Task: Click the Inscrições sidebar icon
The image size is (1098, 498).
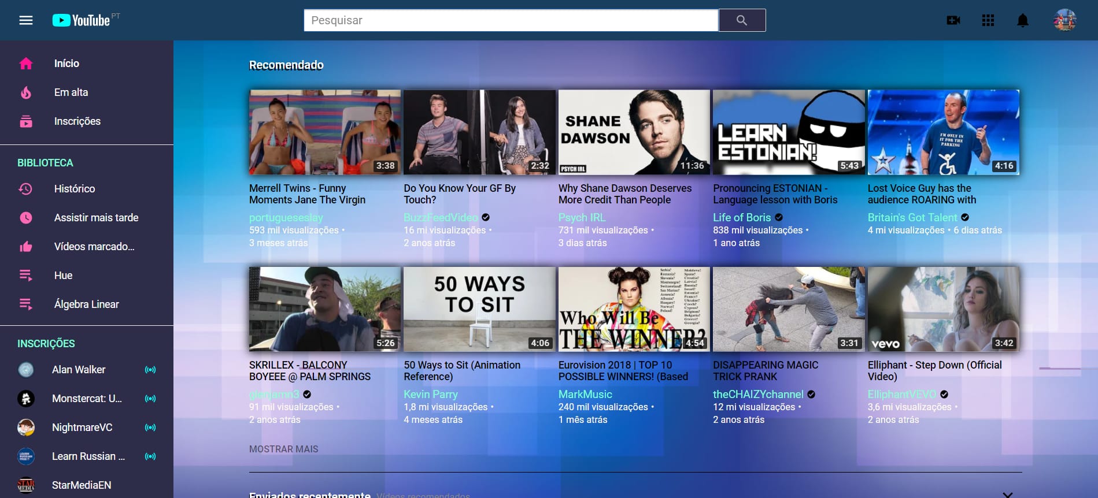Action: click(x=26, y=121)
